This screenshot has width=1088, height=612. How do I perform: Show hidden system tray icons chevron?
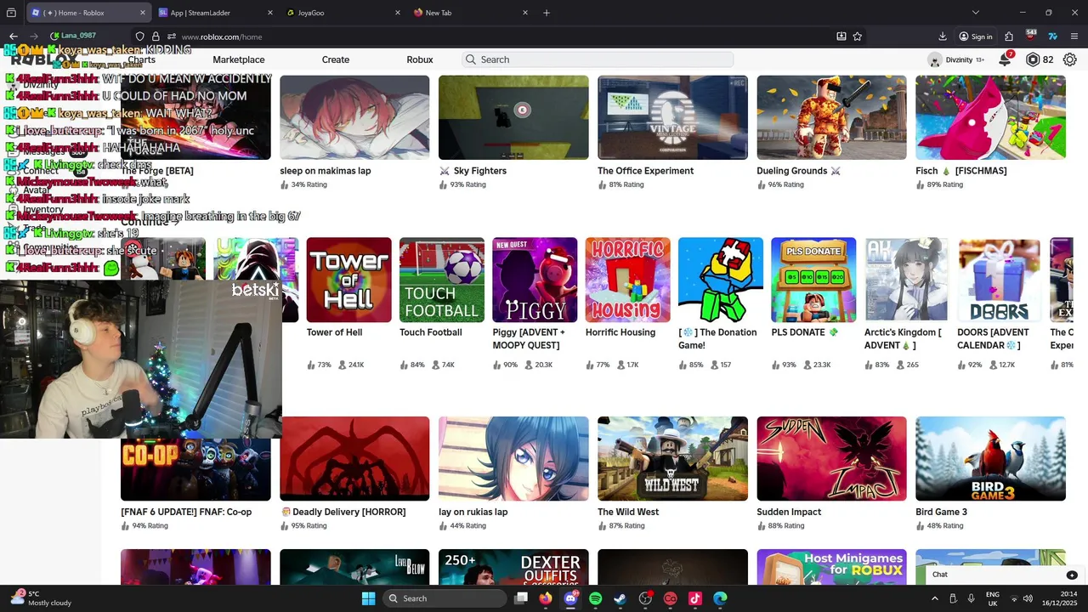935,598
